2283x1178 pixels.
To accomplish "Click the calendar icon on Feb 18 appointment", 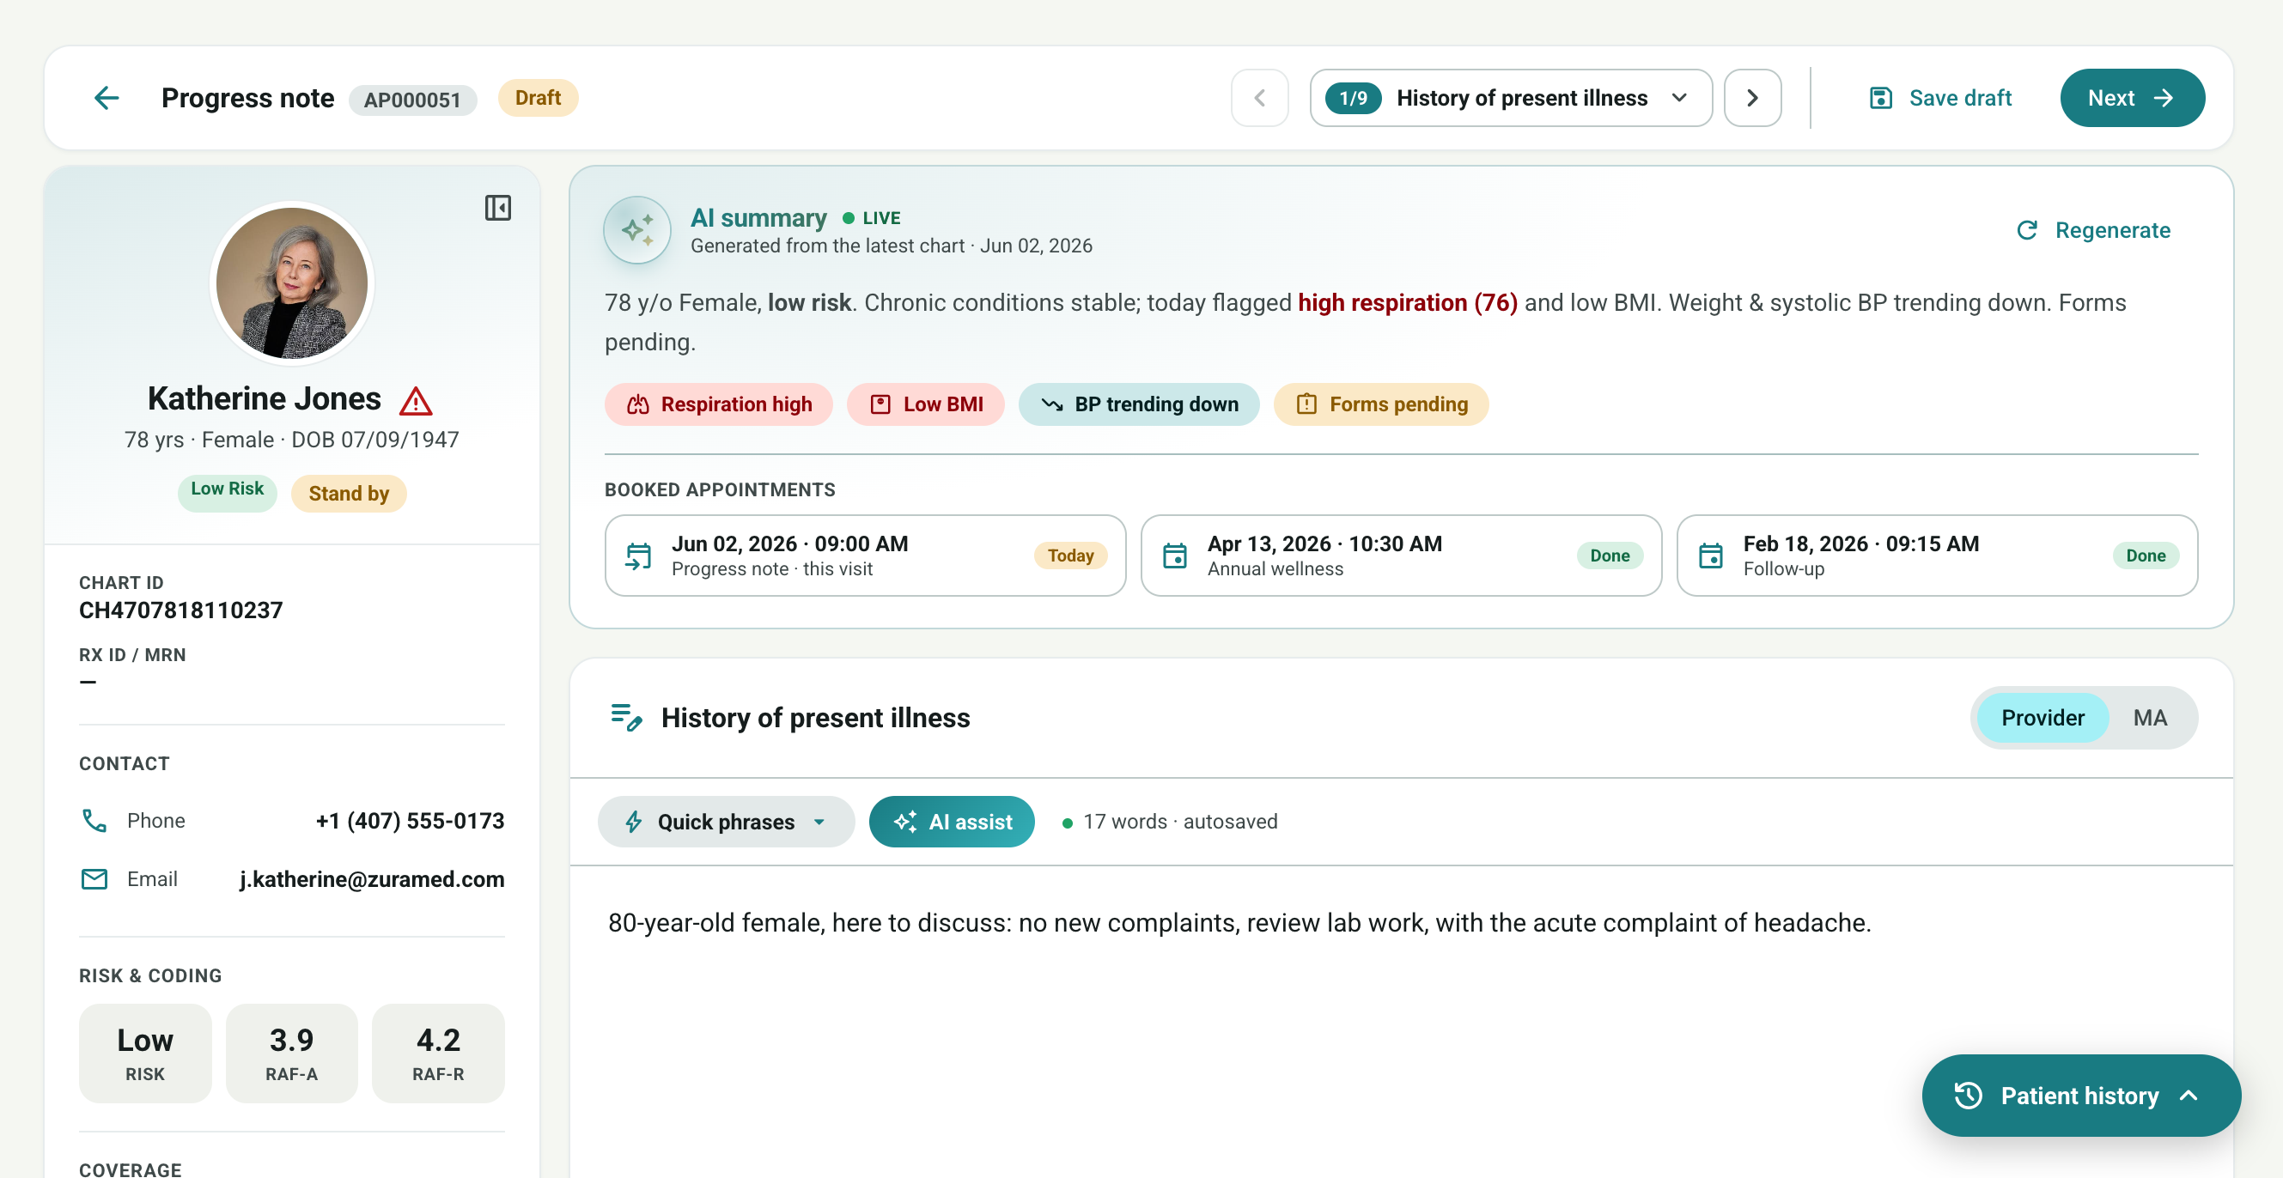I will click(1711, 556).
